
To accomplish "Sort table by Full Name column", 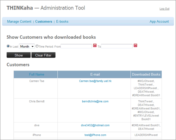I will (37, 74).
